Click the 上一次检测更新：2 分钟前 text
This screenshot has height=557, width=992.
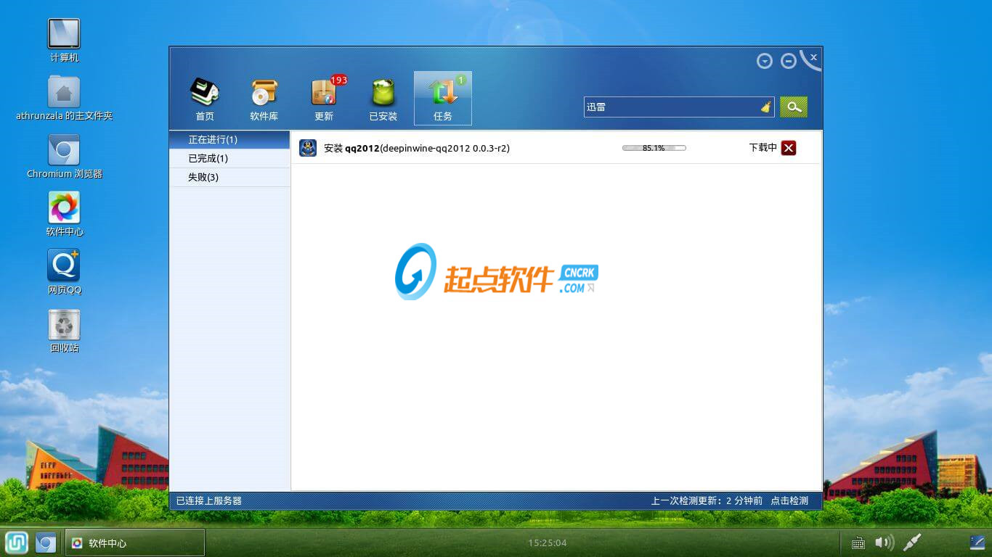(707, 500)
